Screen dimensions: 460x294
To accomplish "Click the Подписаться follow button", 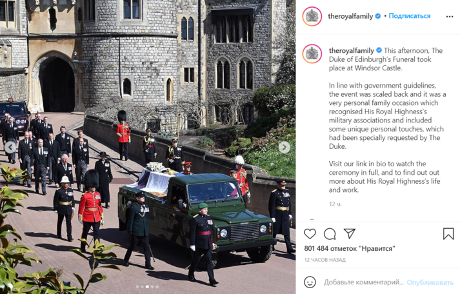I will (410, 16).
